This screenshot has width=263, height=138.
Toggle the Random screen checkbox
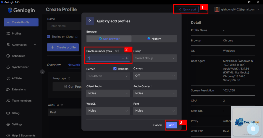tap(115, 69)
